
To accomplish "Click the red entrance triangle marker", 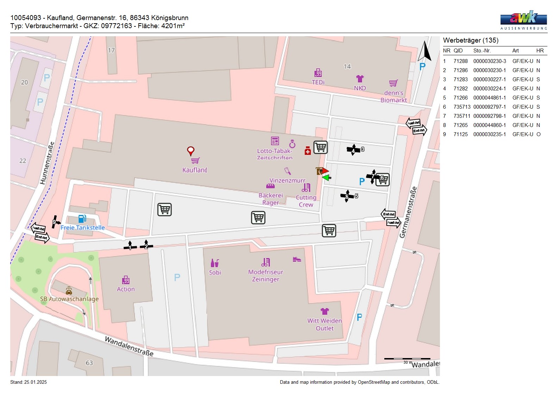I will [325, 171].
